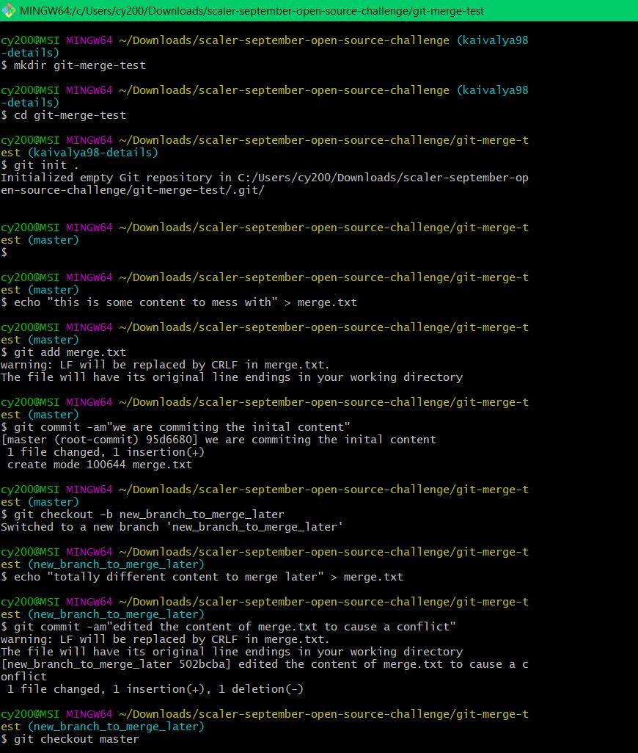
Task: Click git commit 'edited the content' command
Action: click(x=228, y=627)
